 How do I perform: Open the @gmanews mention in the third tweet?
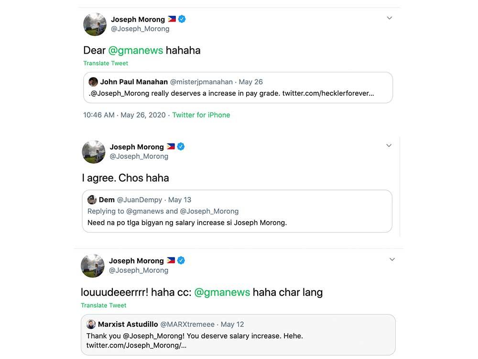coord(222,292)
